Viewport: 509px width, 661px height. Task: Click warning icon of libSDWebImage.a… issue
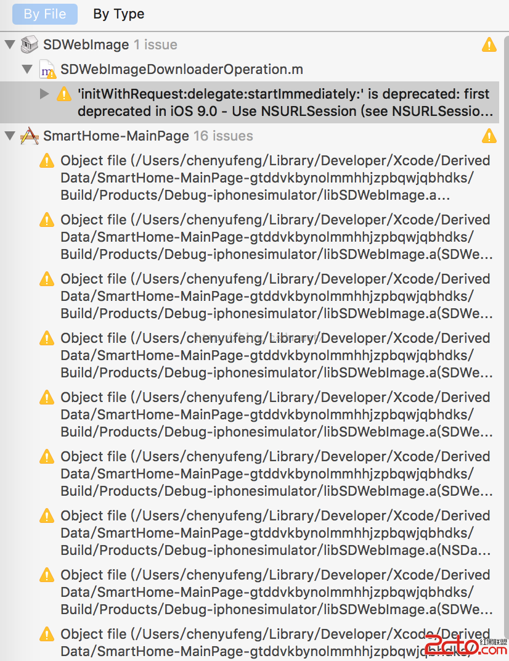[x=47, y=160]
